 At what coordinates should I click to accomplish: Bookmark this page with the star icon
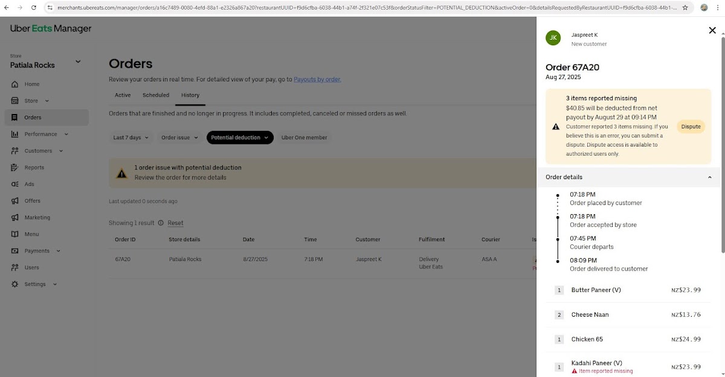(x=685, y=8)
